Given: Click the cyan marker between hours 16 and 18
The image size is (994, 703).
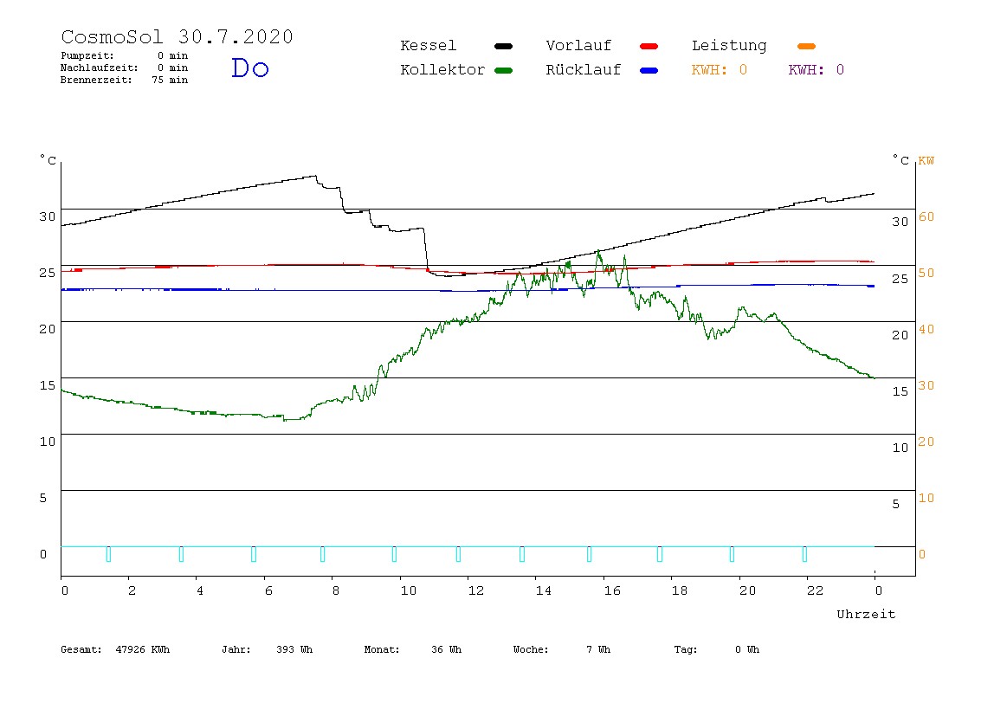Looking at the screenshot, I should coord(660,554).
